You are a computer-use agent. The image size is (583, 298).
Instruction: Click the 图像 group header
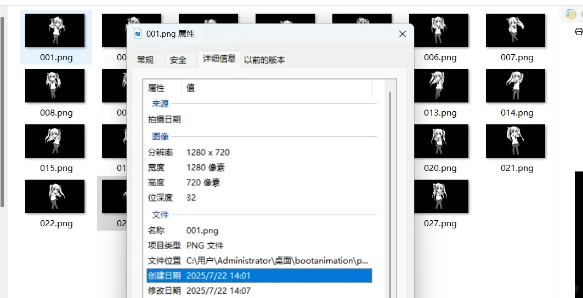[160, 137]
